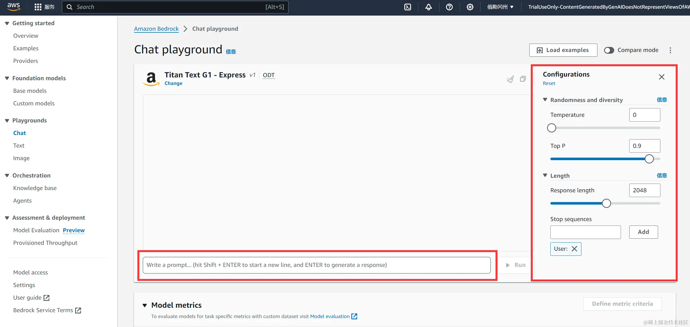Collapse the Model metrics section
The height and width of the screenshot is (327, 690).
tap(145, 305)
